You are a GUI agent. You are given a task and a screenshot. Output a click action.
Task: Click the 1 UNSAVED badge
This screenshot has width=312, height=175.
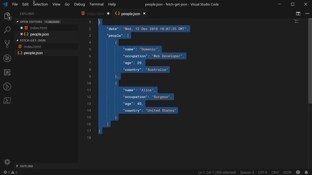[x=52, y=22]
